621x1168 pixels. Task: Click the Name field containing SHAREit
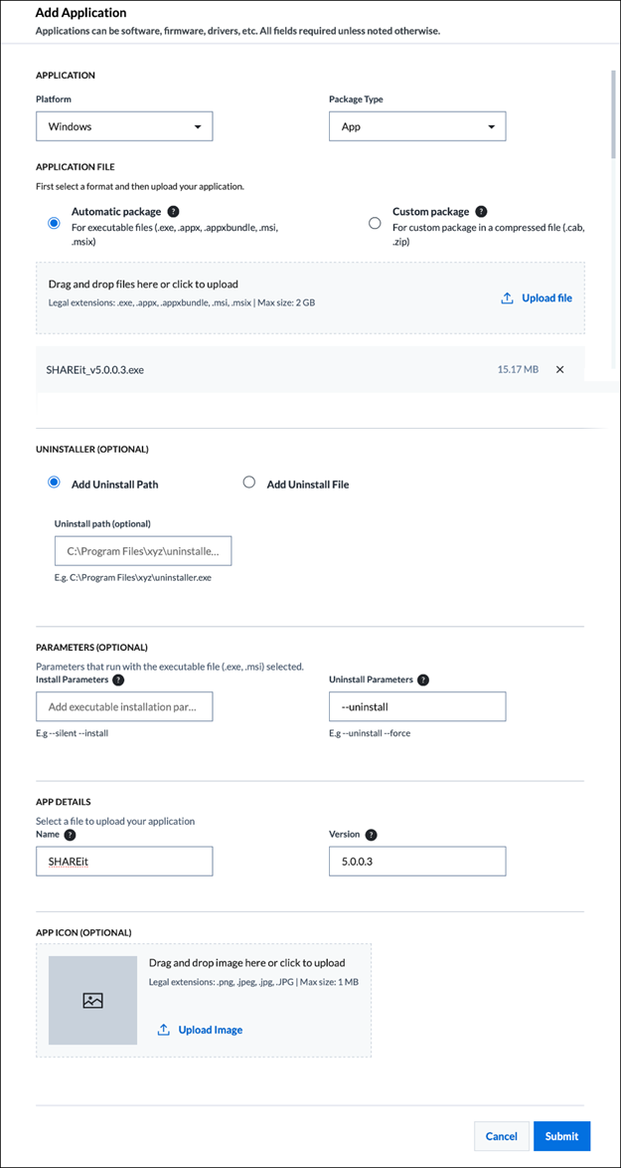click(125, 861)
